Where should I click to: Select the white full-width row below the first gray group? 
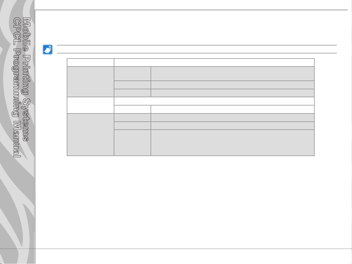click(214, 101)
